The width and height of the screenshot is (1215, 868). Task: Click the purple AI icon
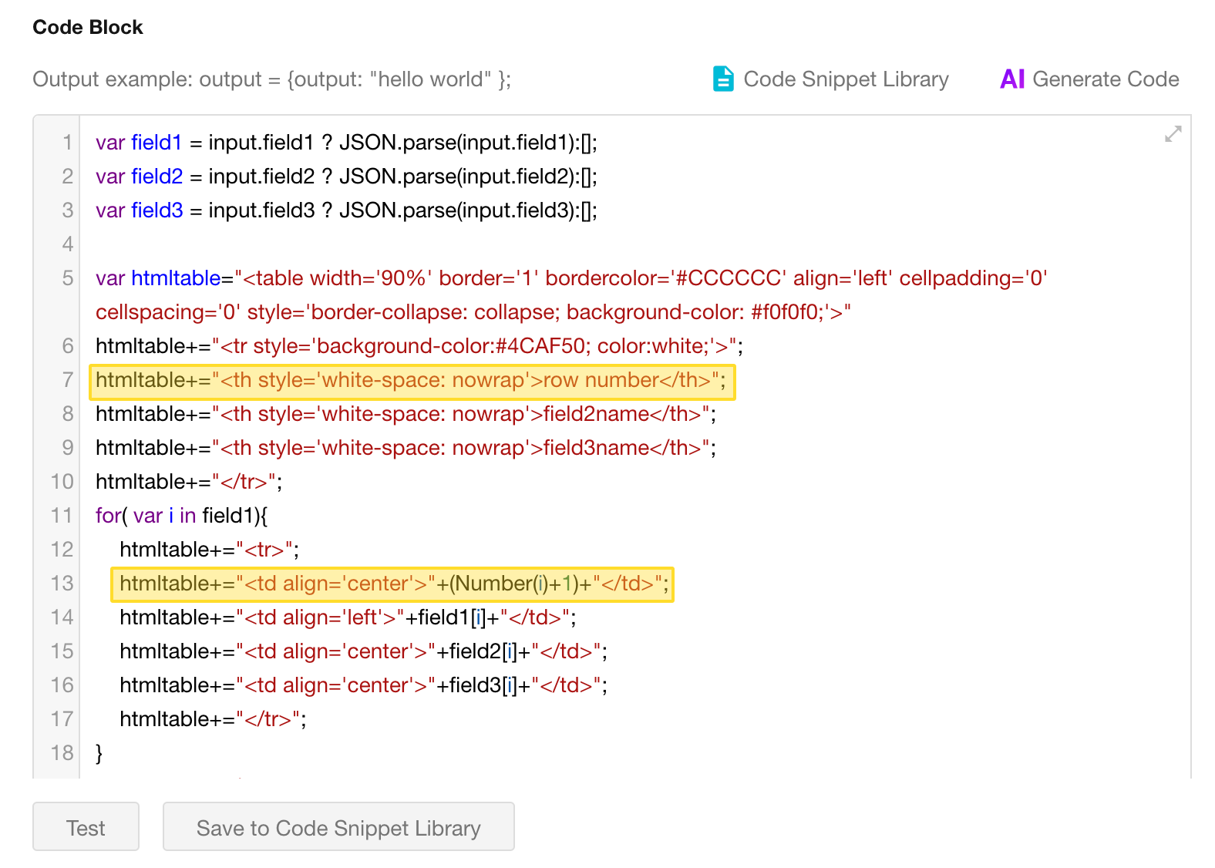(x=1011, y=79)
